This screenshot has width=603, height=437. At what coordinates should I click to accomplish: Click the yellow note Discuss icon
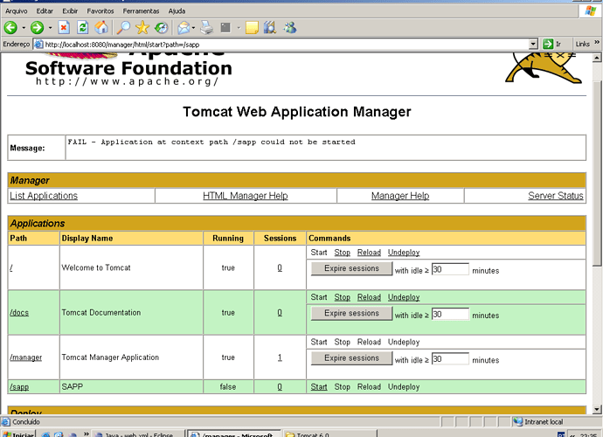point(252,27)
